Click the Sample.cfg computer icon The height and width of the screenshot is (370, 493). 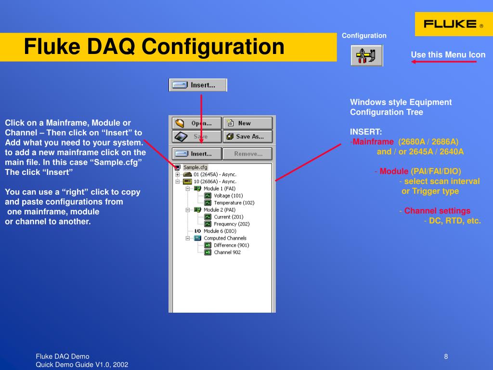point(177,167)
